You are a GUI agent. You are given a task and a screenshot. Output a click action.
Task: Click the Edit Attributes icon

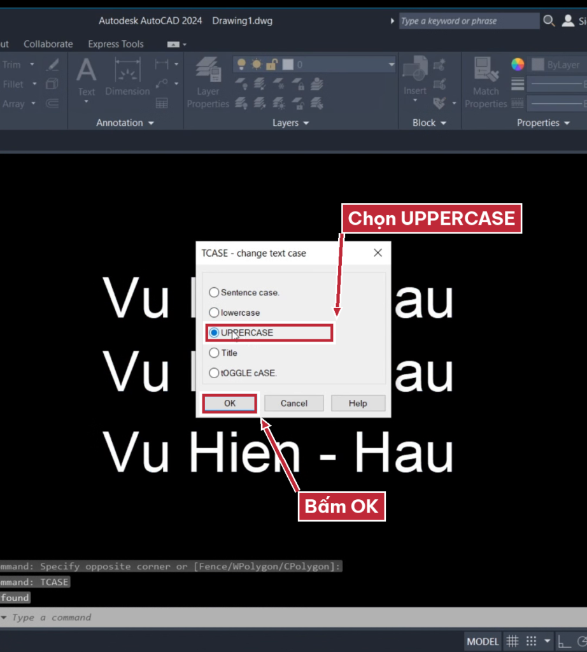click(439, 103)
